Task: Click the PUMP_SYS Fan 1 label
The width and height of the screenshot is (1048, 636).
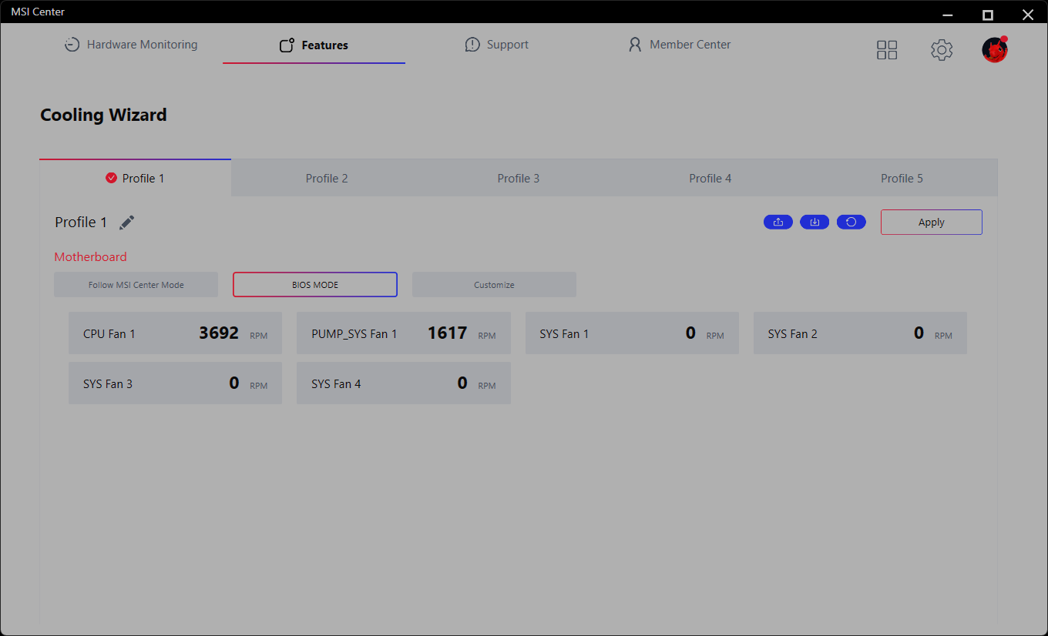Action: [x=354, y=334]
